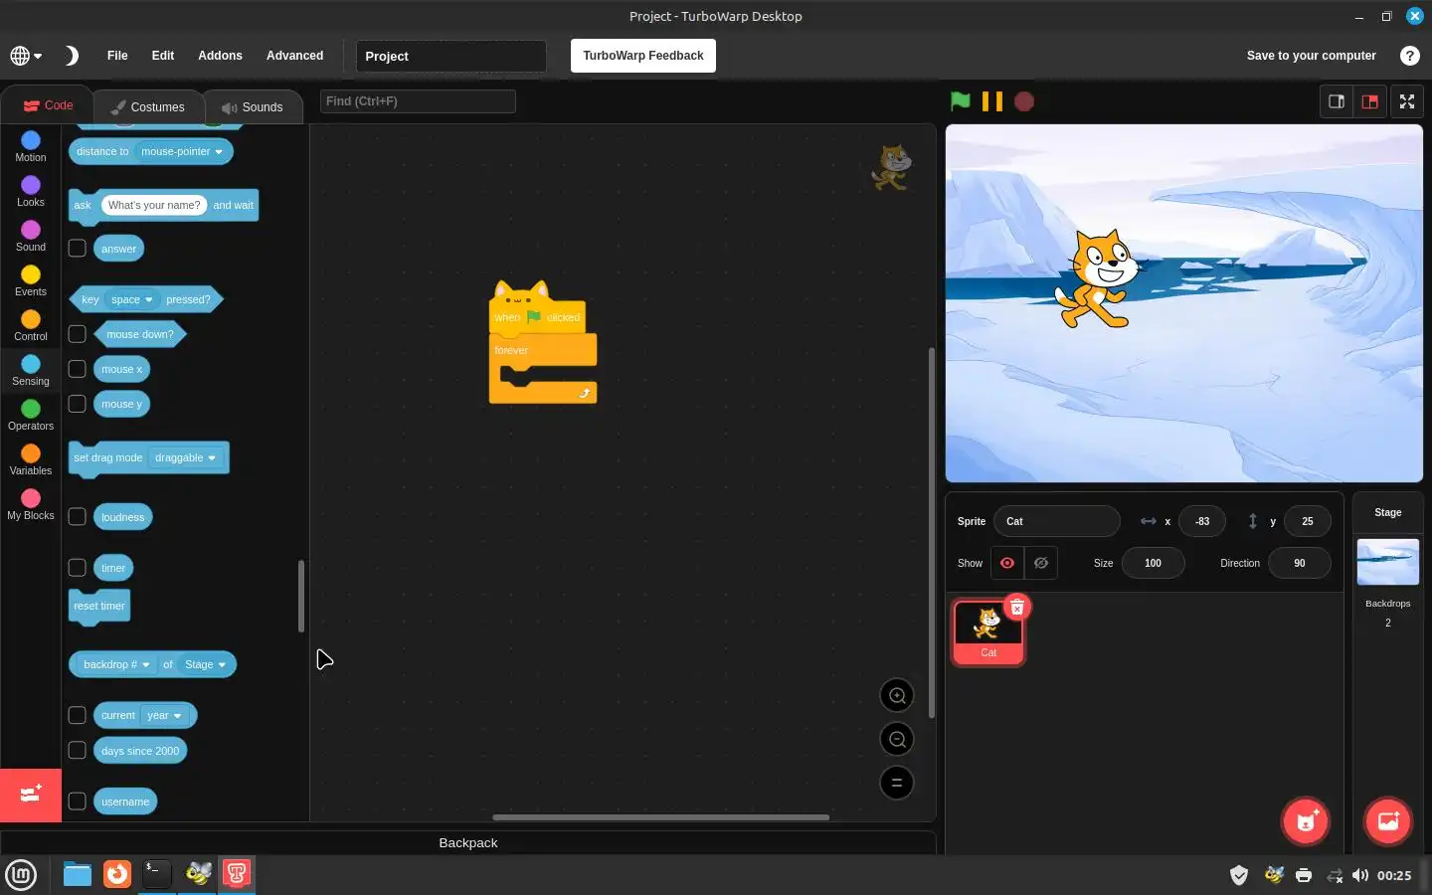
Task: Select the Looks block category
Action: 31,191
